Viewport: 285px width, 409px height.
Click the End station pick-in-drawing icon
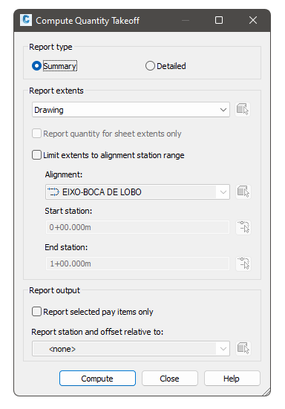pos(243,264)
